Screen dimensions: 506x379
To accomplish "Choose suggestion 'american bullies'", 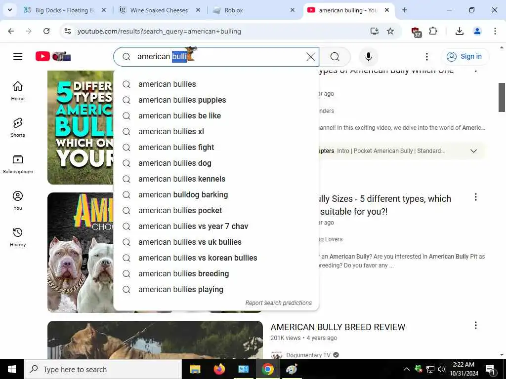I will pos(216,84).
